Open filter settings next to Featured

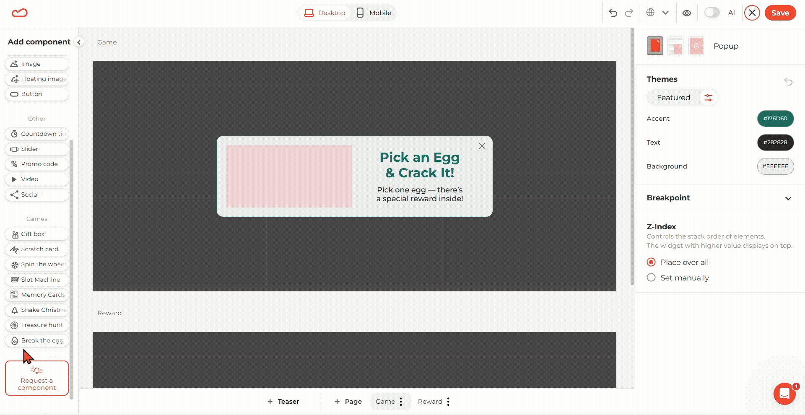pyautogui.click(x=709, y=98)
